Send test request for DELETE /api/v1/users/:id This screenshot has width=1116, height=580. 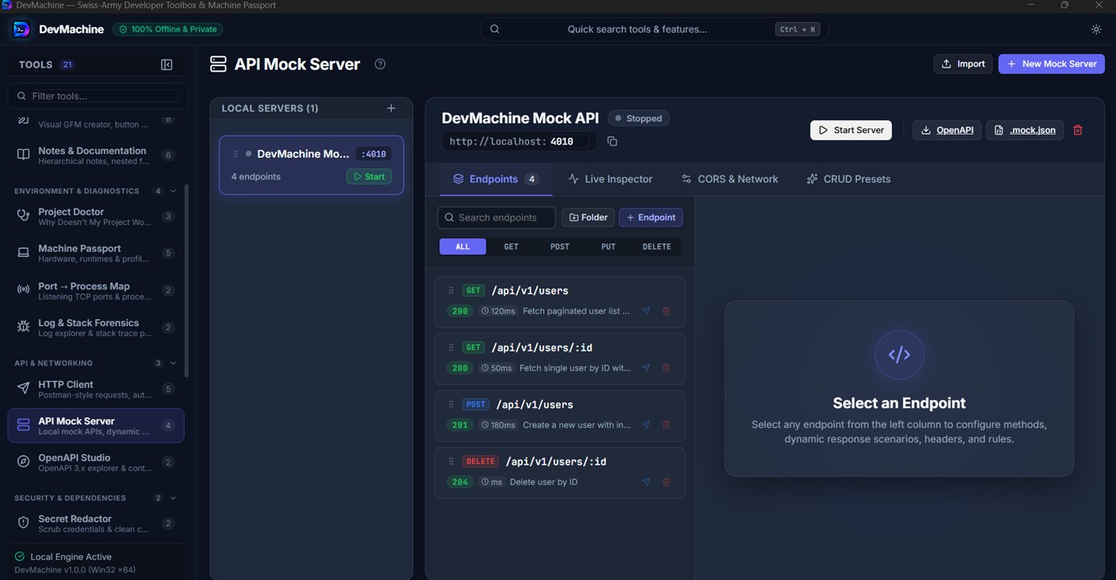click(x=646, y=482)
